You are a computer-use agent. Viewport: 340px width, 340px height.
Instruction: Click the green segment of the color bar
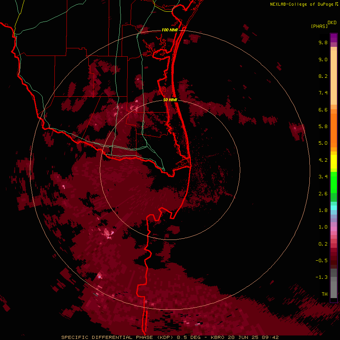click(x=334, y=187)
